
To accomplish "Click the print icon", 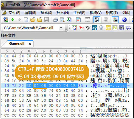I will coord(55,20).
